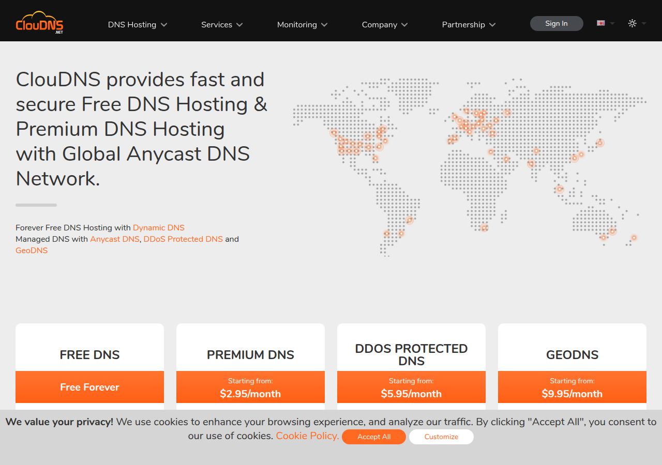Click the $9.95/month price banner
662x465 pixels.
572,387
